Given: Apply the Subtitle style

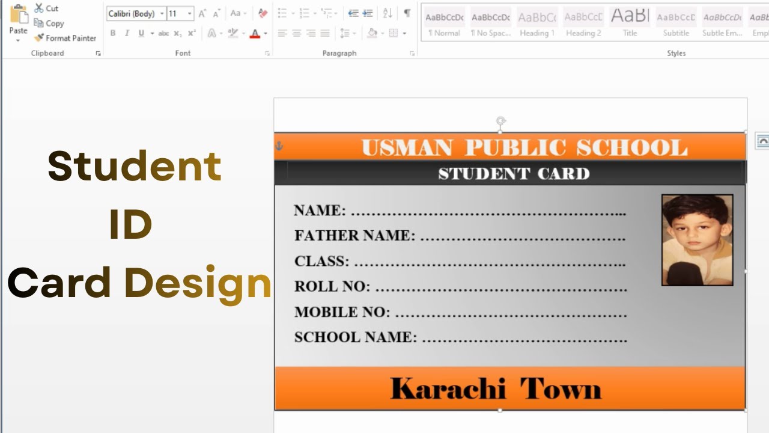Looking at the screenshot, I should tap(676, 23).
